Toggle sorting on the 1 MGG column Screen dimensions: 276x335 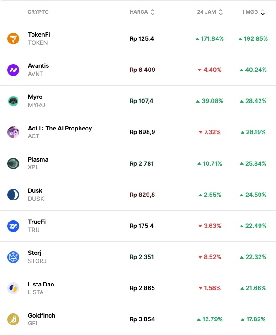pyautogui.click(x=253, y=12)
